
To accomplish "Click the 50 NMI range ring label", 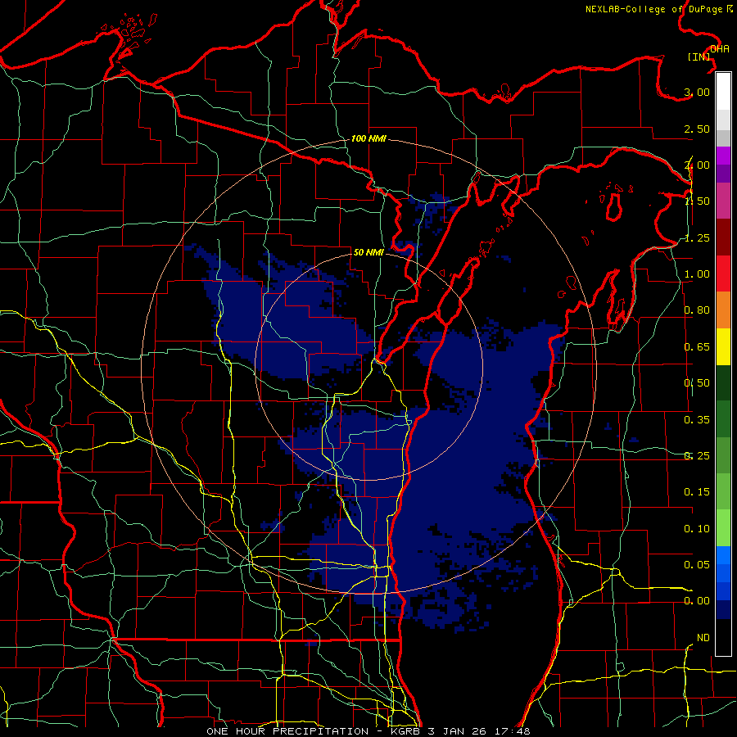I will (368, 252).
